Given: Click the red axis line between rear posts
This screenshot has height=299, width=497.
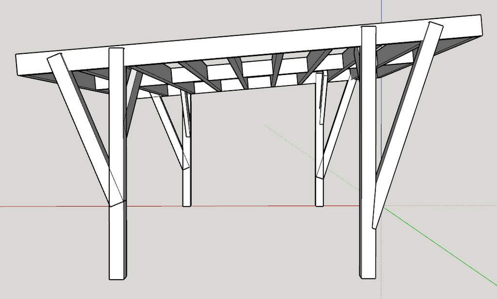Looking at the screenshot, I should (253, 206).
